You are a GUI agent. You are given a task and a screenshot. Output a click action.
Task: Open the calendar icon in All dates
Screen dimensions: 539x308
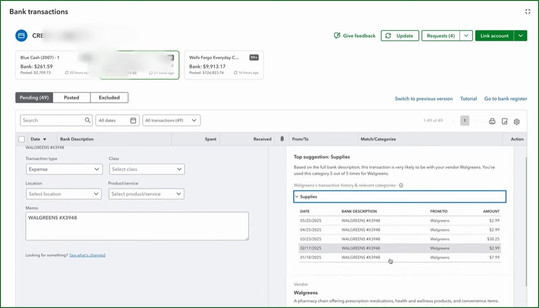pos(134,120)
